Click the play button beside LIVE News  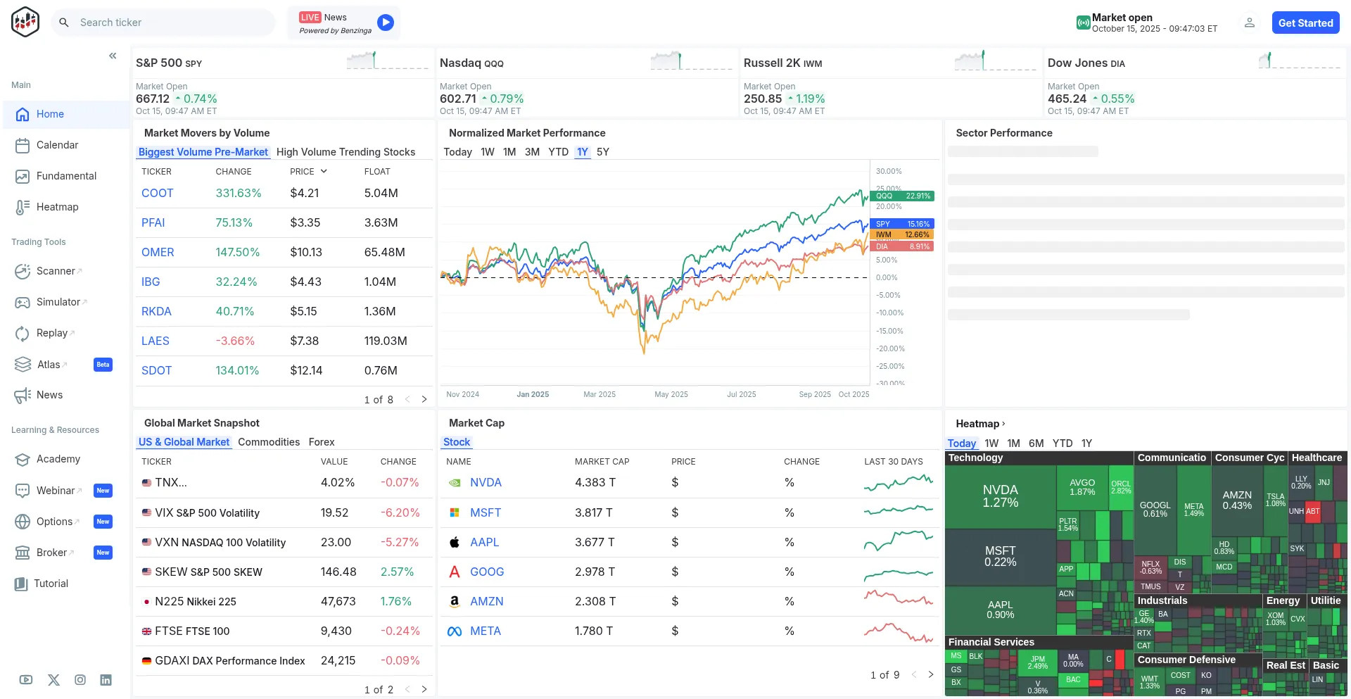pos(385,23)
